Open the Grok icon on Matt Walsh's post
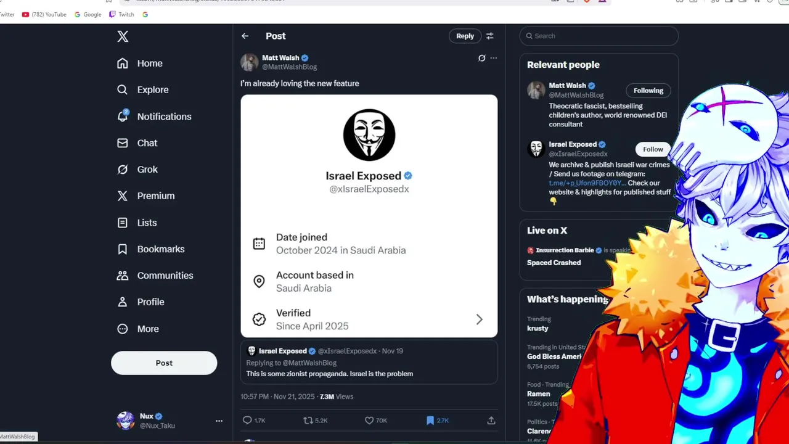789x444 pixels. [x=482, y=58]
